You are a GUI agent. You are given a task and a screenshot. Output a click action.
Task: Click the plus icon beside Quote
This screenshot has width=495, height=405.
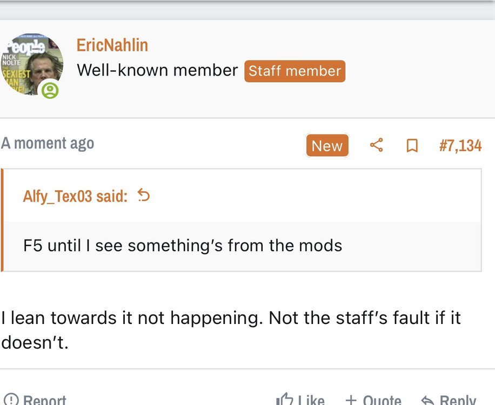point(351,400)
